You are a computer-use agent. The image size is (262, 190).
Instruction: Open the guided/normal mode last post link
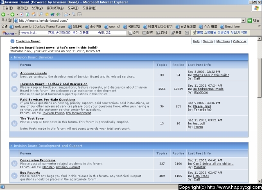point(208,89)
